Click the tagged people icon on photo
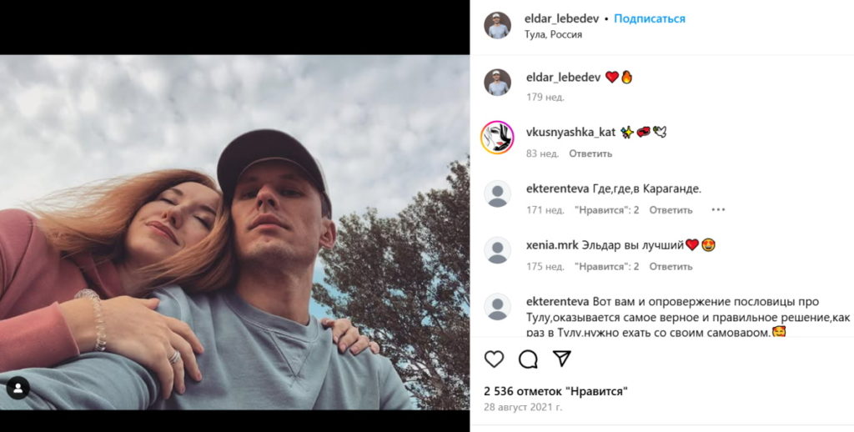 (x=18, y=388)
